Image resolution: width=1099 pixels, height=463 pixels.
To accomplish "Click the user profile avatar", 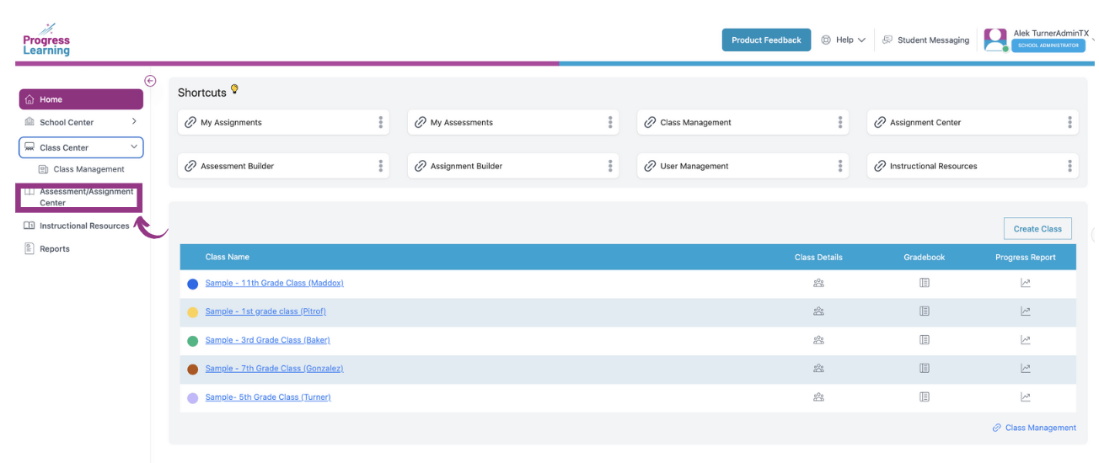I will [x=995, y=40].
